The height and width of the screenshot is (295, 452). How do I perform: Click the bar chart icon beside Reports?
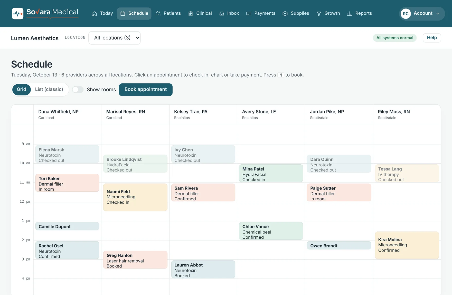350,14
